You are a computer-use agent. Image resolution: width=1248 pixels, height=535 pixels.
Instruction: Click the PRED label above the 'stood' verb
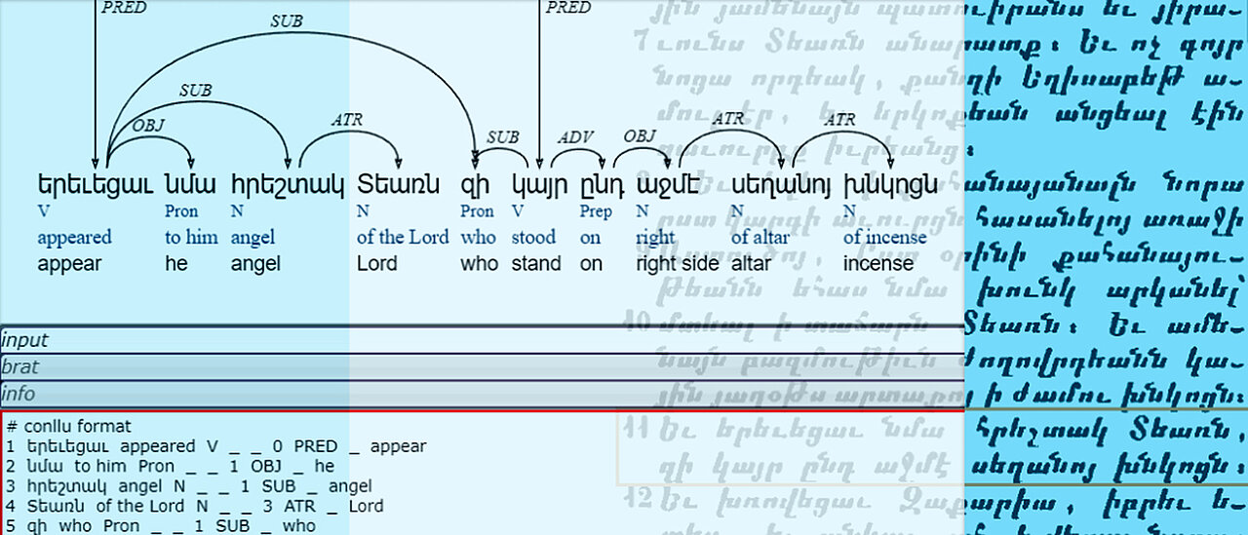(x=567, y=8)
